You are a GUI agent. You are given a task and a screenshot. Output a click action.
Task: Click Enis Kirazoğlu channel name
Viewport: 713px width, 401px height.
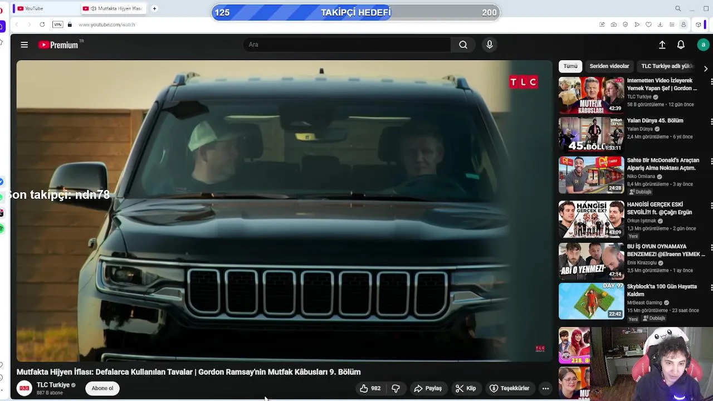click(x=642, y=263)
